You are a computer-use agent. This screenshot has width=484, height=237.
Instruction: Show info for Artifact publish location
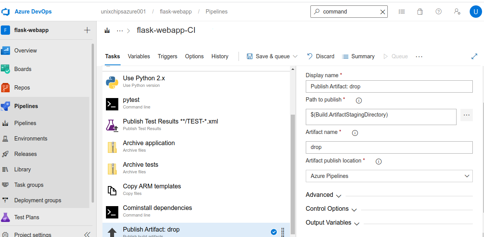(378, 162)
